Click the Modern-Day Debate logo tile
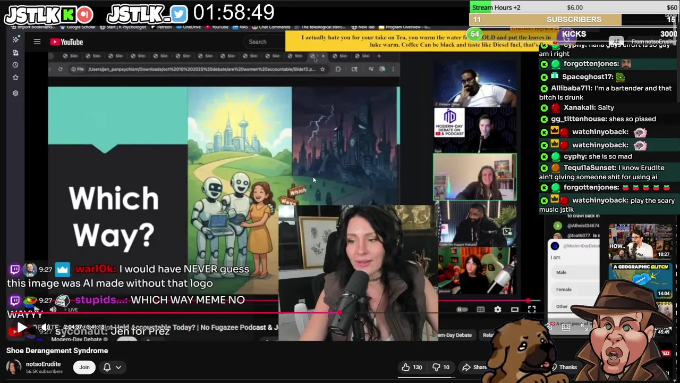The width and height of the screenshot is (680, 383). pos(450,123)
